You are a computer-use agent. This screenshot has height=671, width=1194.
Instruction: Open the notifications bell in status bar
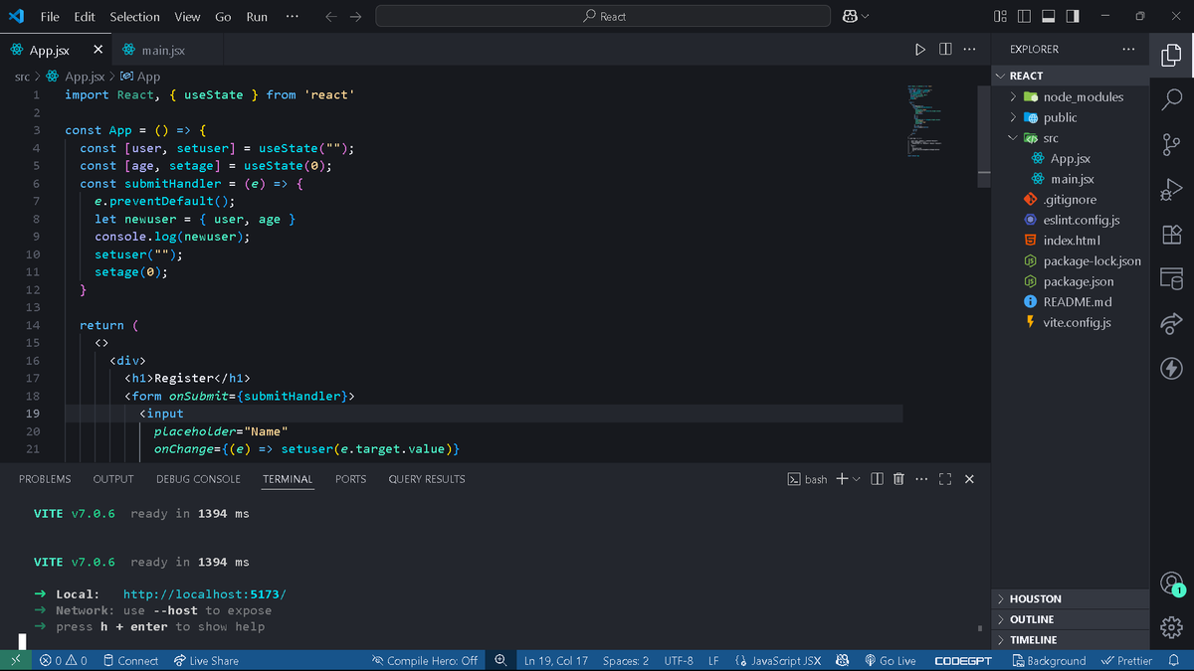(1173, 661)
